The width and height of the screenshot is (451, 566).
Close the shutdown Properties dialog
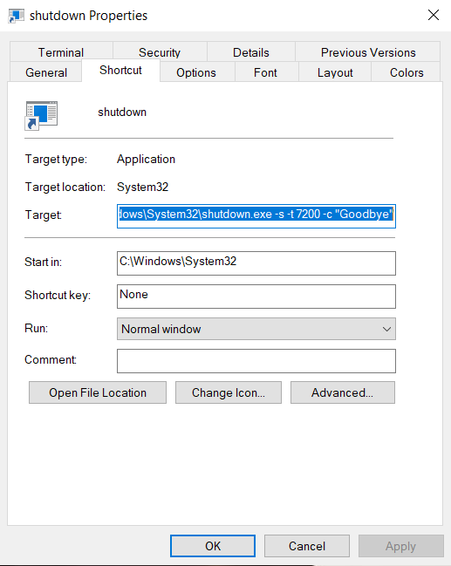point(434,15)
